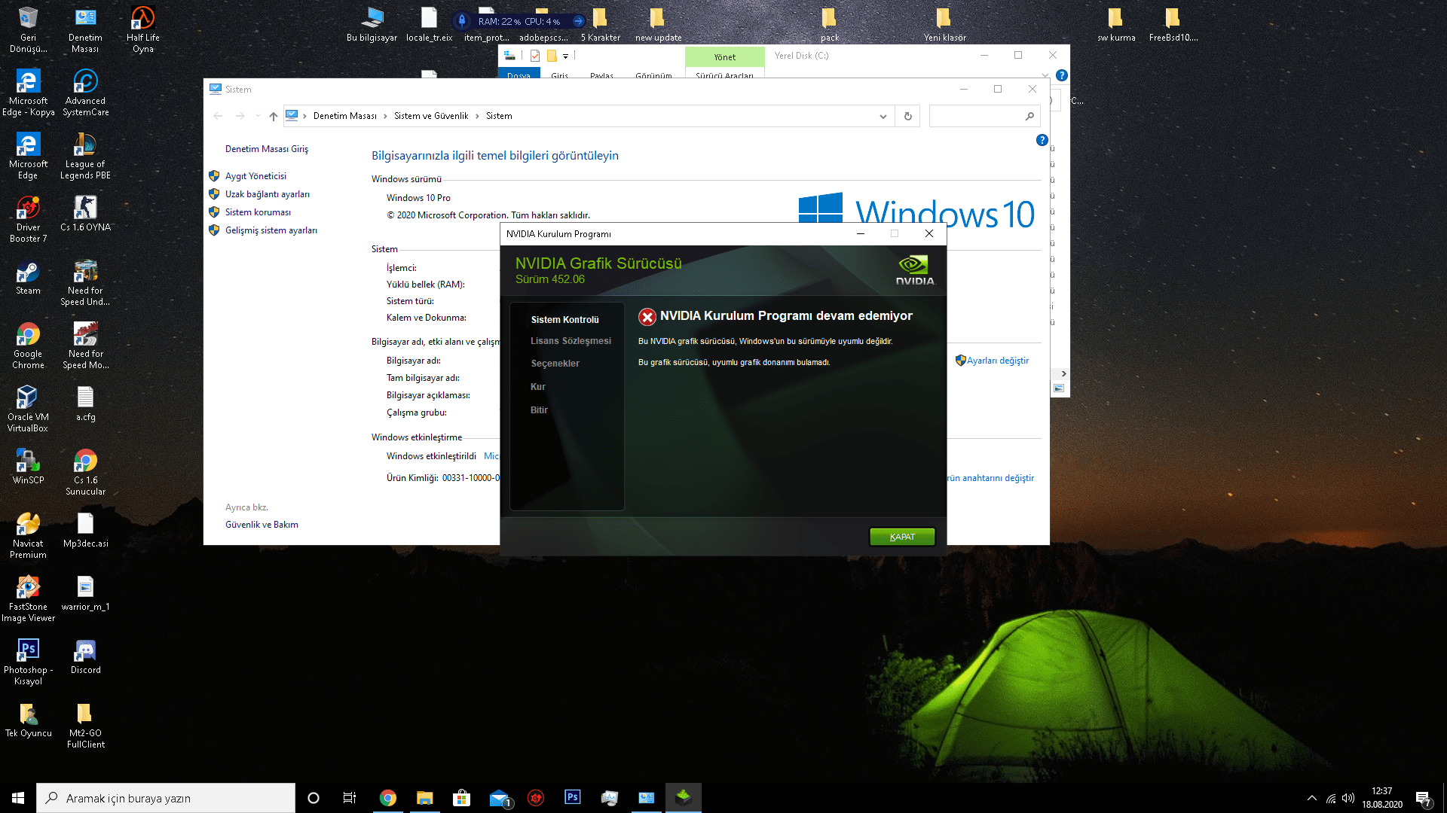Click the taskbar clock and date
The image size is (1447, 813).
(x=1382, y=798)
